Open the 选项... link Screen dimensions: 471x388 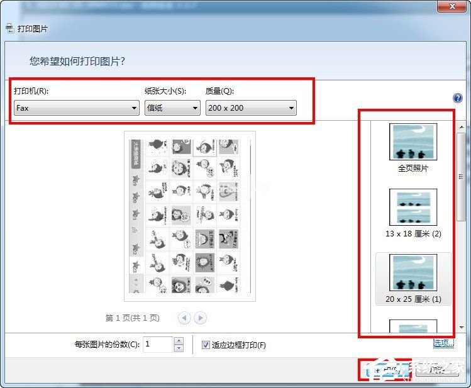pyautogui.click(x=443, y=343)
